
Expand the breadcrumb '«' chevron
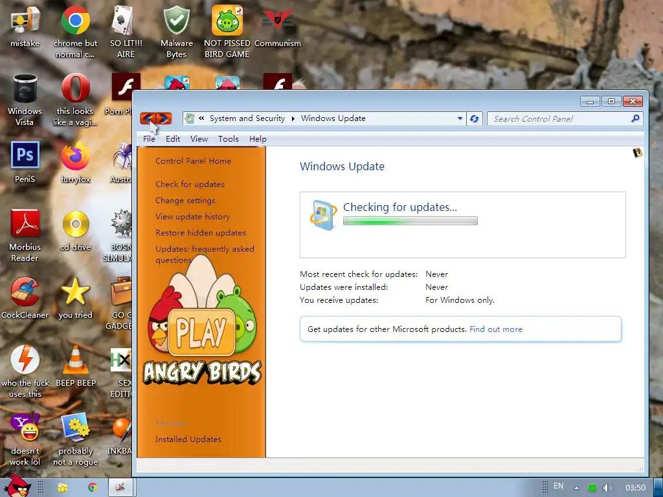pos(202,118)
